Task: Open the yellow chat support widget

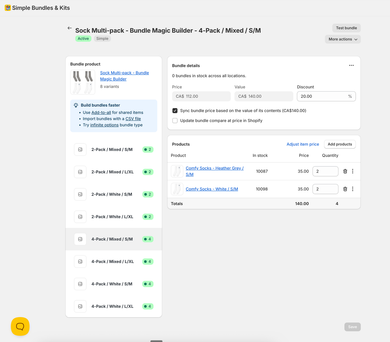Action: 20,326
